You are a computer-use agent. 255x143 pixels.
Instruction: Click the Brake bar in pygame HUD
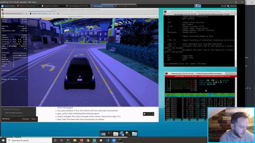pos(20,57)
